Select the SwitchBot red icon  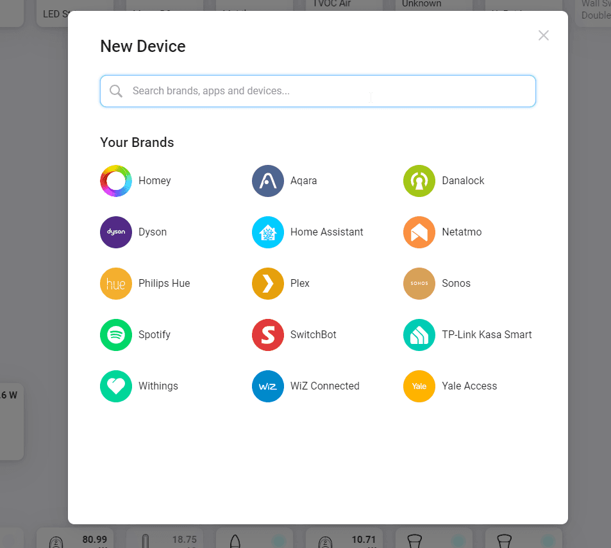[x=268, y=335]
